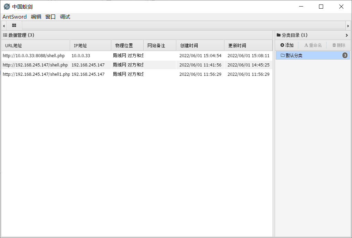Screen dimensions: 352x238
Task: Sort by the 网站备注 column header
Action: coord(160,45)
